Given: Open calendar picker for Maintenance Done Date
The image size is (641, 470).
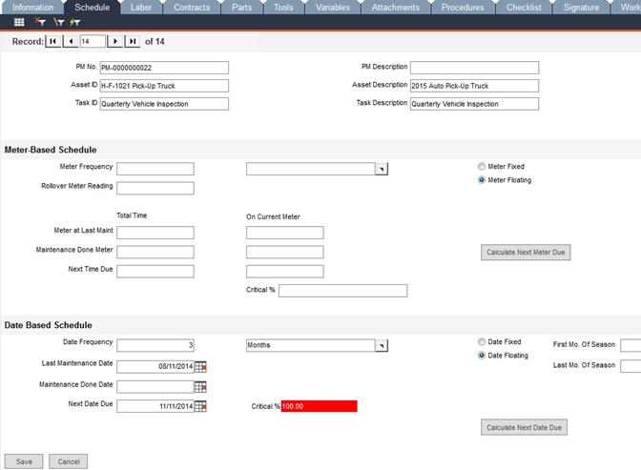Looking at the screenshot, I should tap(200, 386).
